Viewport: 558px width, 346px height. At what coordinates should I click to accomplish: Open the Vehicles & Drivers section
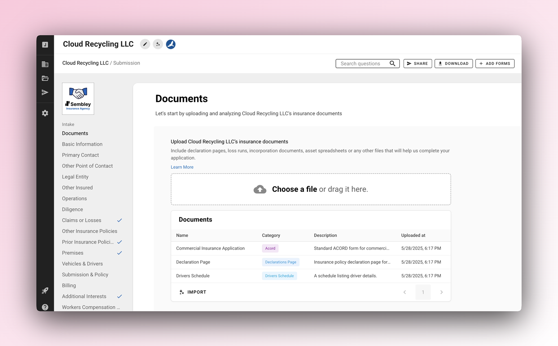coord(82,264)
